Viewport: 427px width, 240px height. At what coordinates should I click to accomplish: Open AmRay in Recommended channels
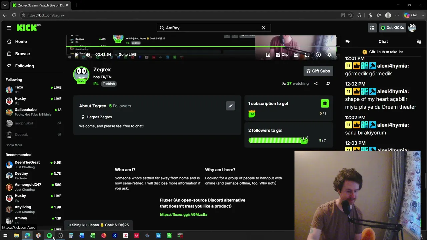(33, 220)
